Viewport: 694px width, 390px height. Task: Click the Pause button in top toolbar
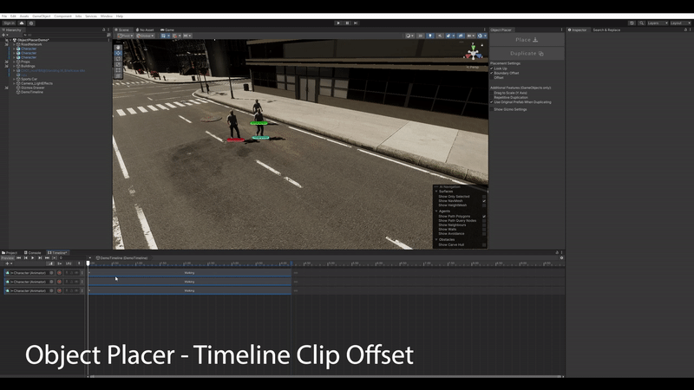click(x=348, y=23)
